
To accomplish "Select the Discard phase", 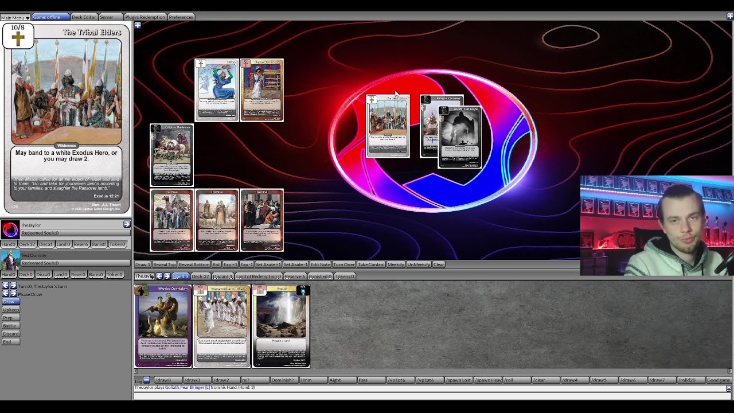I will (x=10, y=334).
